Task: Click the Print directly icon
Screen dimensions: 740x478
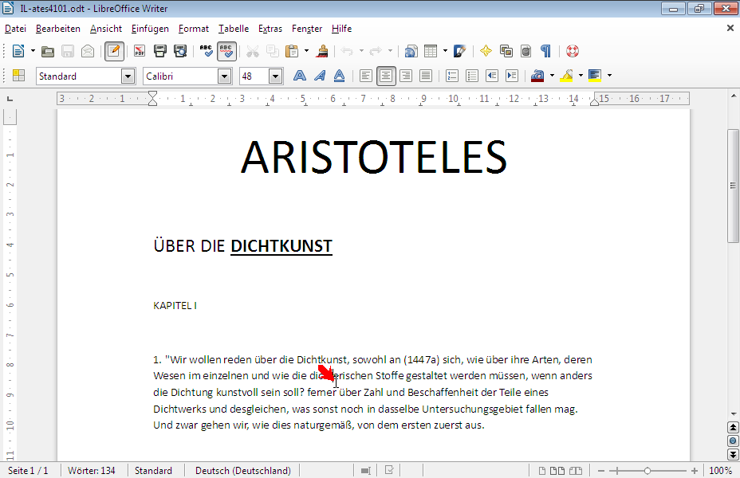Action: 160,51
